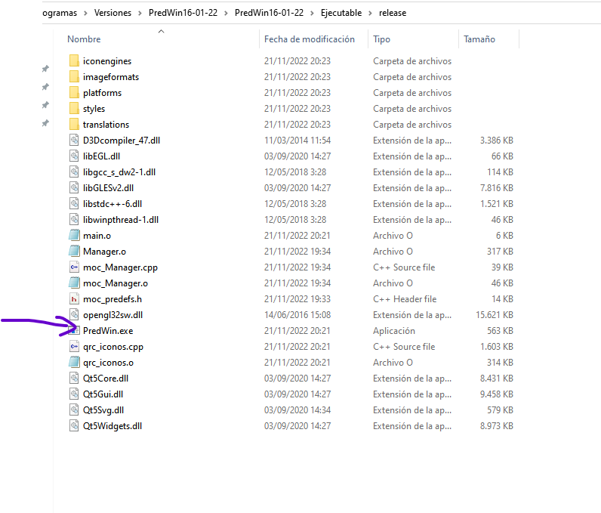Click the qrc_iconos.cpp C++ source icon
Viewport: 601px width, 513px height.
pos(74,347)
